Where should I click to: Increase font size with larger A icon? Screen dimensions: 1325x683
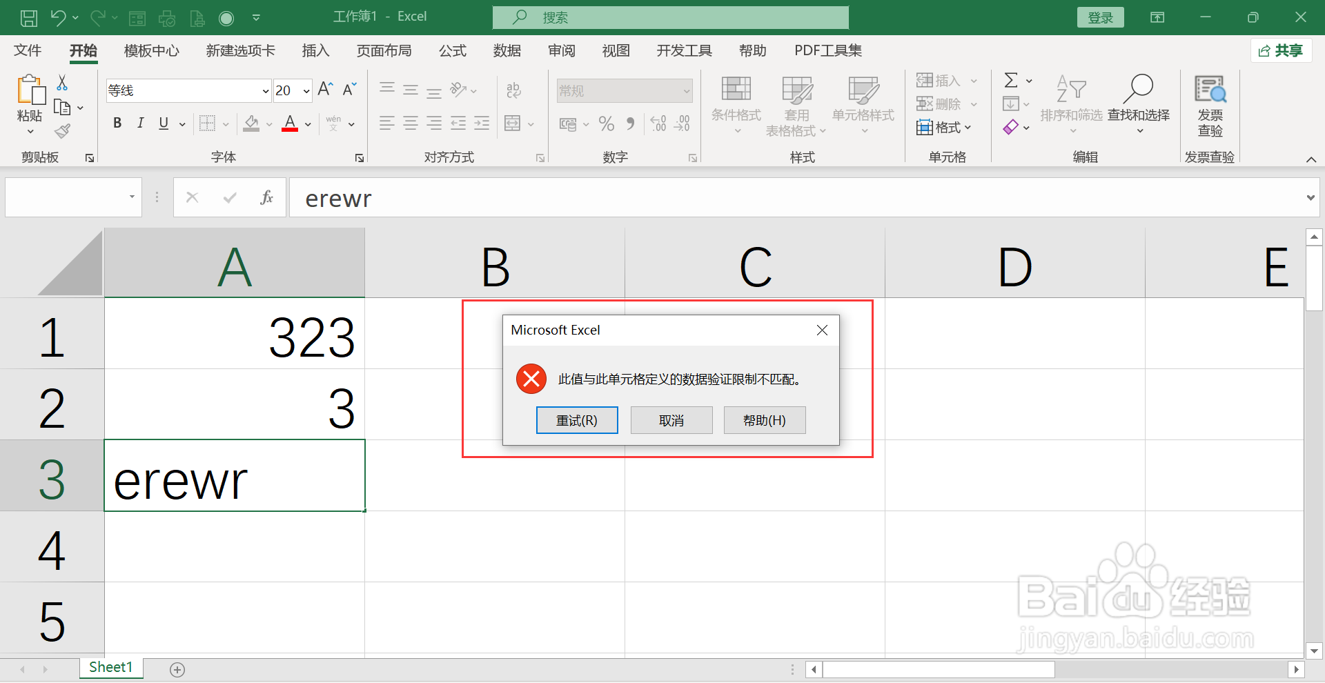point(325,89)
